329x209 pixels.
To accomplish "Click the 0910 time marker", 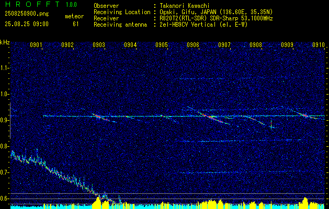I will [x=319, y=45].
